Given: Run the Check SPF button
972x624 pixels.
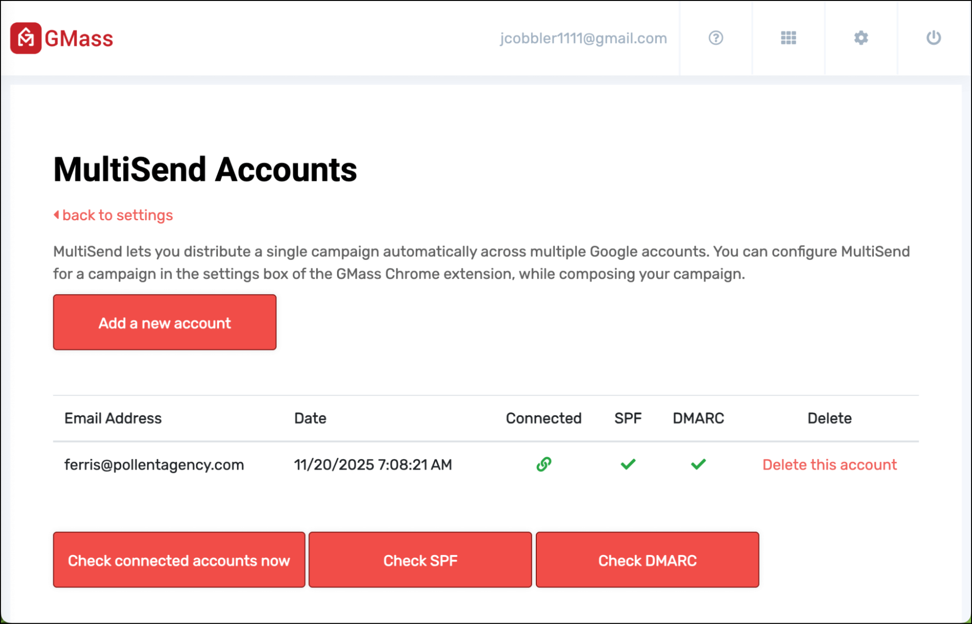Looking at the screenshot, I should pyautogui.click(x=420, y=560).
